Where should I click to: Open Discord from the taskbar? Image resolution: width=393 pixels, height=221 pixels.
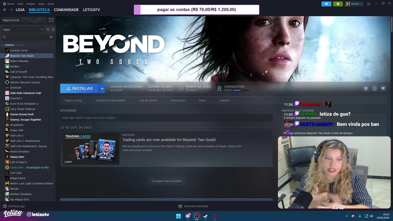click(188, 216)
